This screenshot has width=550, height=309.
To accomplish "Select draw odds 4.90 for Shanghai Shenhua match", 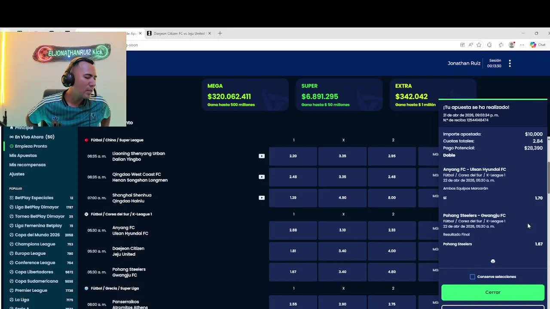I will [342, 198].
